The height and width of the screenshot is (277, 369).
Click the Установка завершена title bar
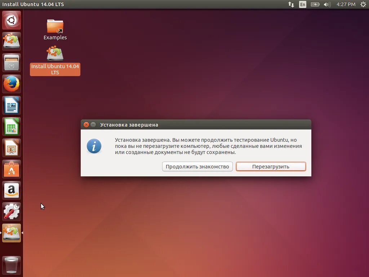[x=196, y=124]
